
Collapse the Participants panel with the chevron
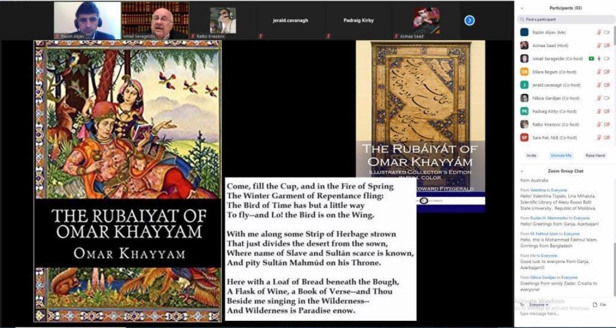pyautogui.click(x=521, y=8)
